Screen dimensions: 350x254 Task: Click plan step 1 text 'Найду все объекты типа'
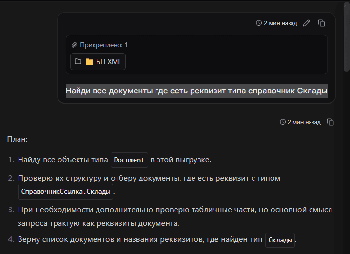pos(63,160)
